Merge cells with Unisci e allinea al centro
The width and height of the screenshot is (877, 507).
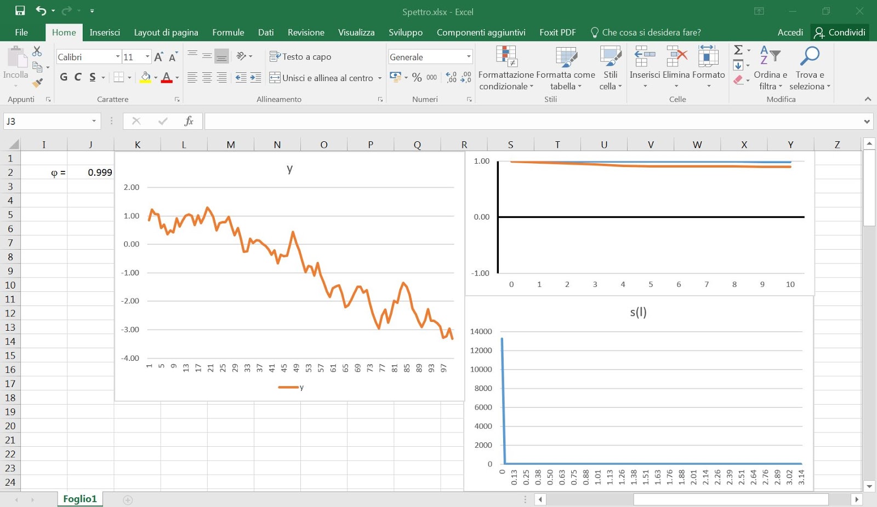click(322, 78)
